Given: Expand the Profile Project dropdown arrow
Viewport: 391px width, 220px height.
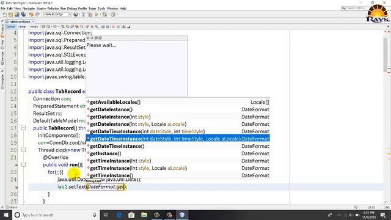Looking at the screenshot, I should click(117, 15).
